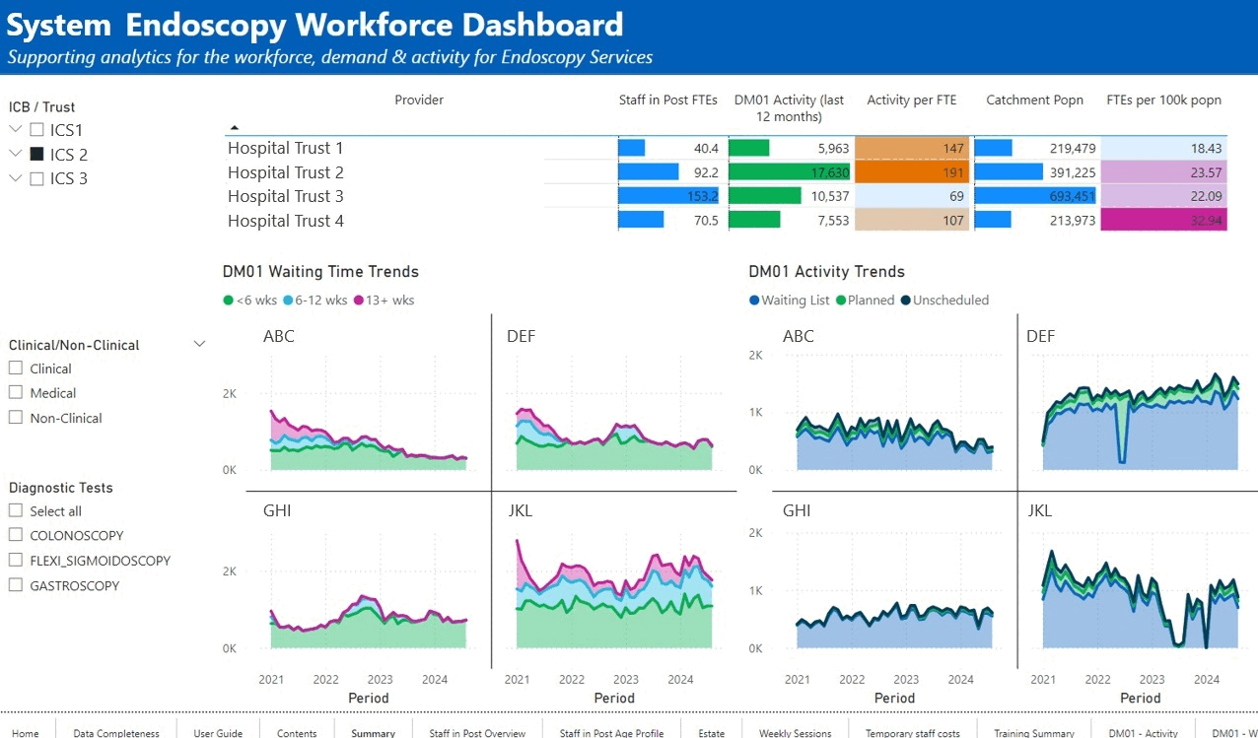
Task: Select the "6-12 wks" legend marker
Action: (287, 299)
